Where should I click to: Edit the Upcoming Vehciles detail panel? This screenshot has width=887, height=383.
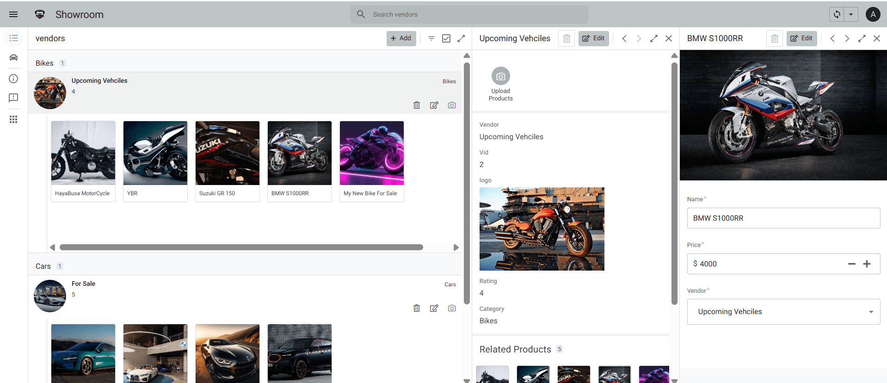click(593, 38)
